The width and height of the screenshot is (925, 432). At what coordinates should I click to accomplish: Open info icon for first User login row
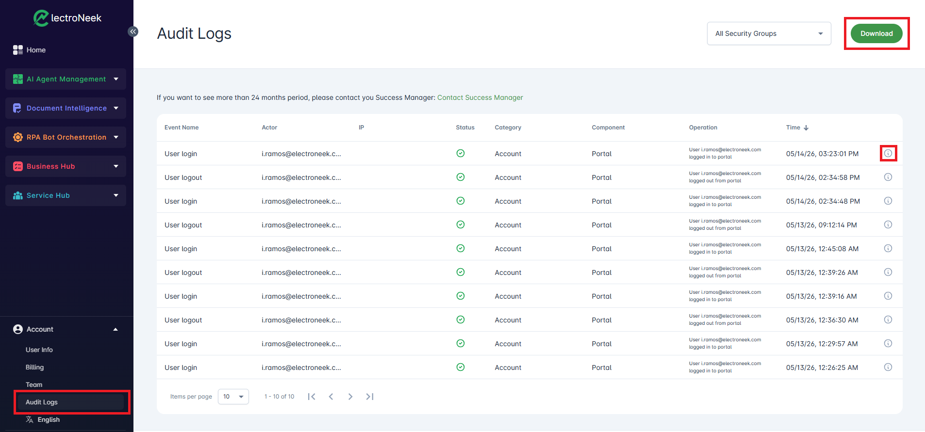[x=888, y=153]
